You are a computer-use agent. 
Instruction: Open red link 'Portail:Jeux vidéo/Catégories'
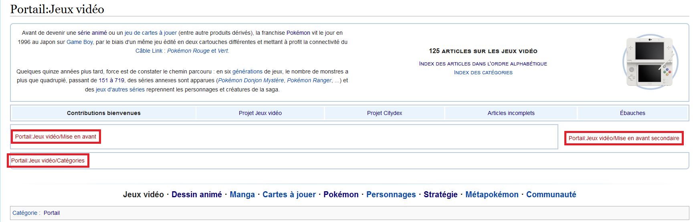pos(48,161)
